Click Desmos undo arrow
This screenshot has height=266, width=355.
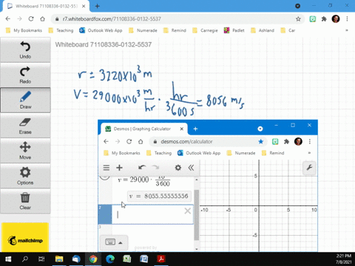tap(142, 168)
